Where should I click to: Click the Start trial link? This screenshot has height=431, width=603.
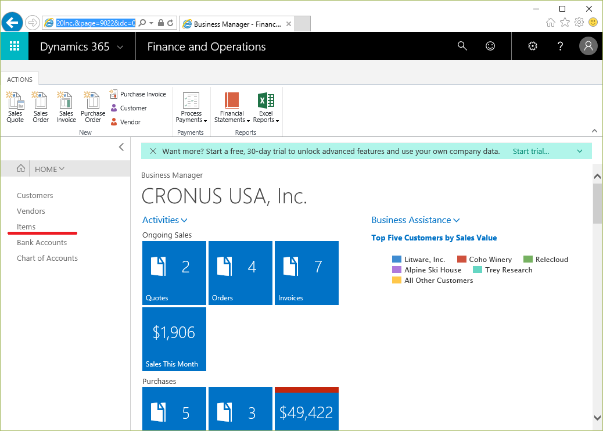pyautogui.click(x=530, y=152)
